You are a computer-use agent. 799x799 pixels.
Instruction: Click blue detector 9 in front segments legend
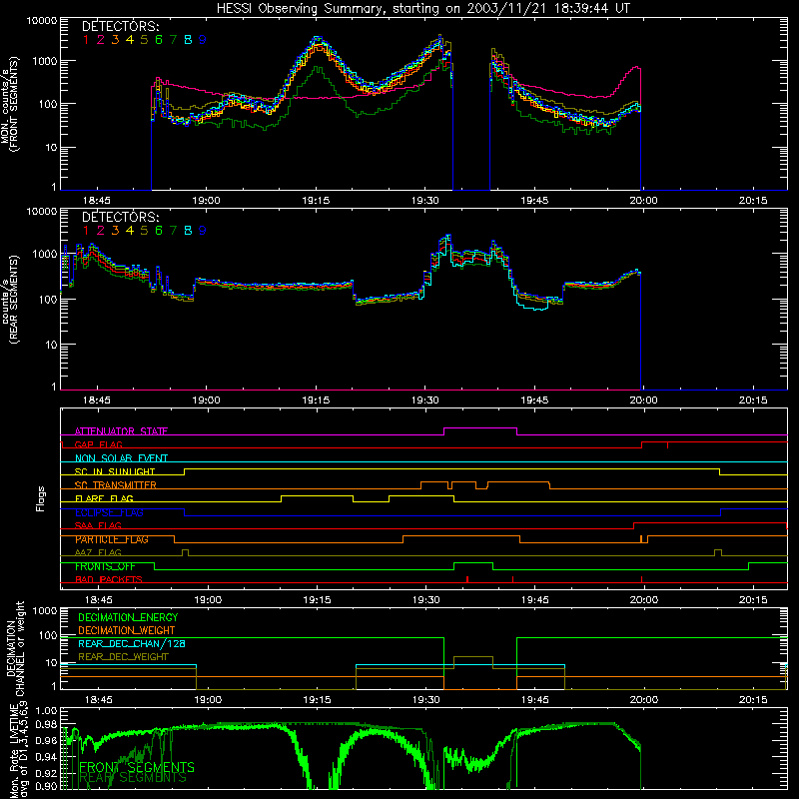203,40
